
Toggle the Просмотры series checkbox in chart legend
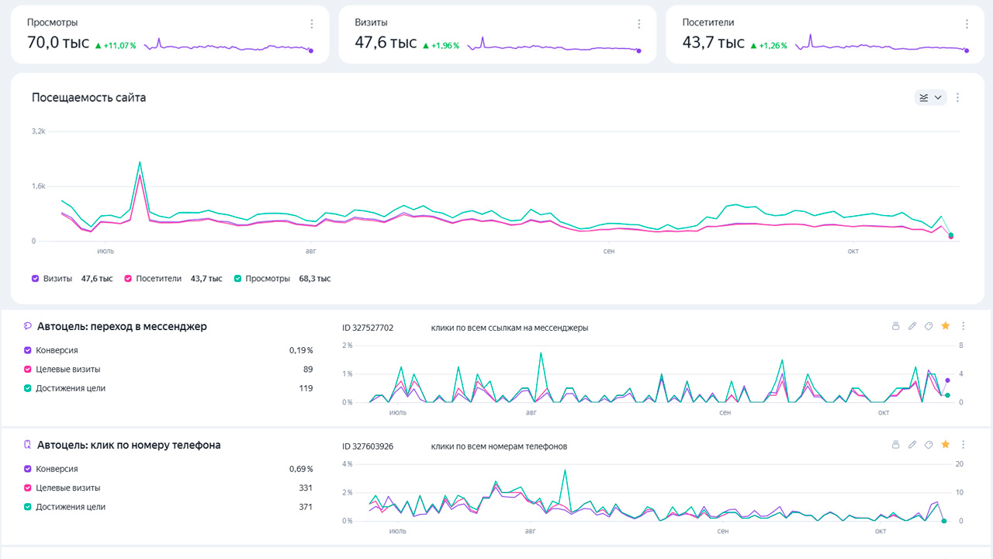pyautogui.click(x=238, y=279)
